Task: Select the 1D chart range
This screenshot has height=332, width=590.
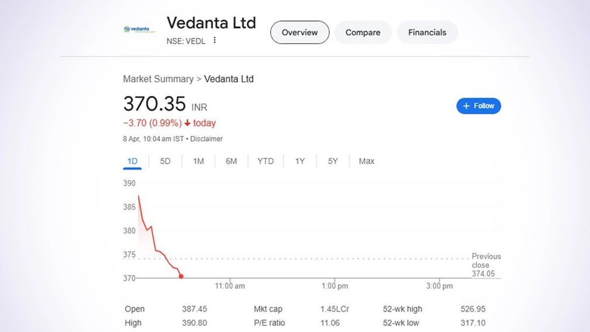Action: point(132,161)
